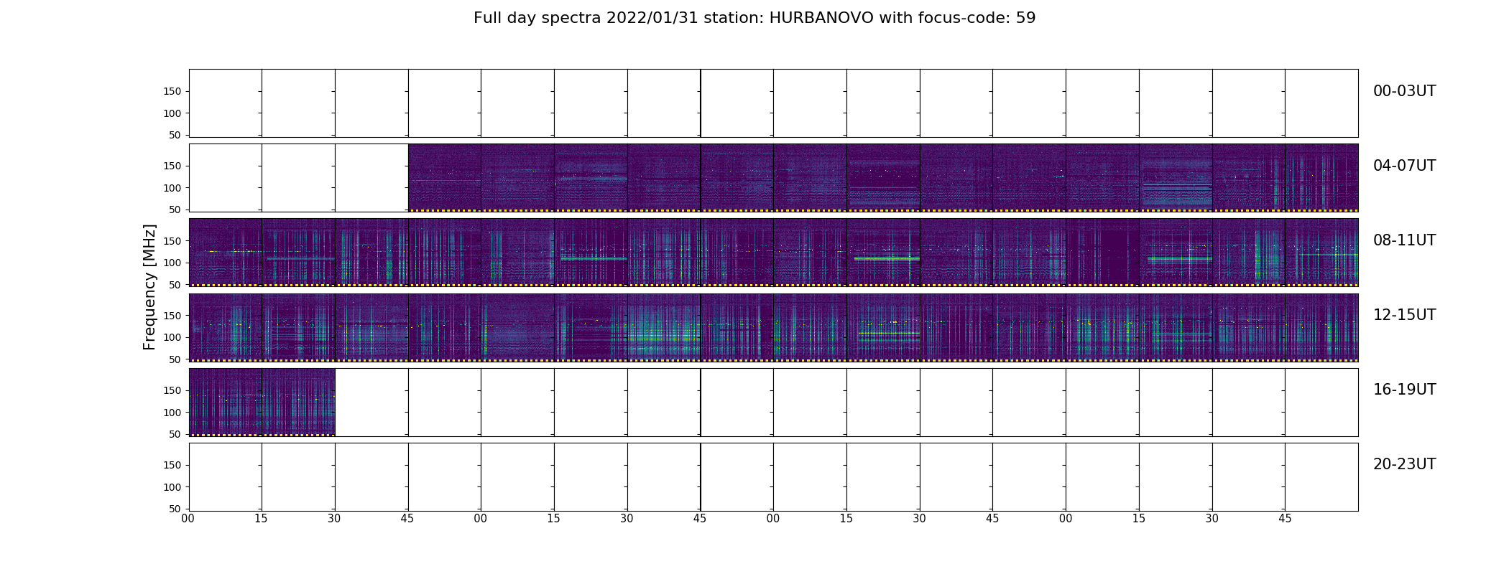Click the plot title mentioning station HURBANOVO
The height and width of the screenshot is (574, 1509).
(x=754, y=18)
